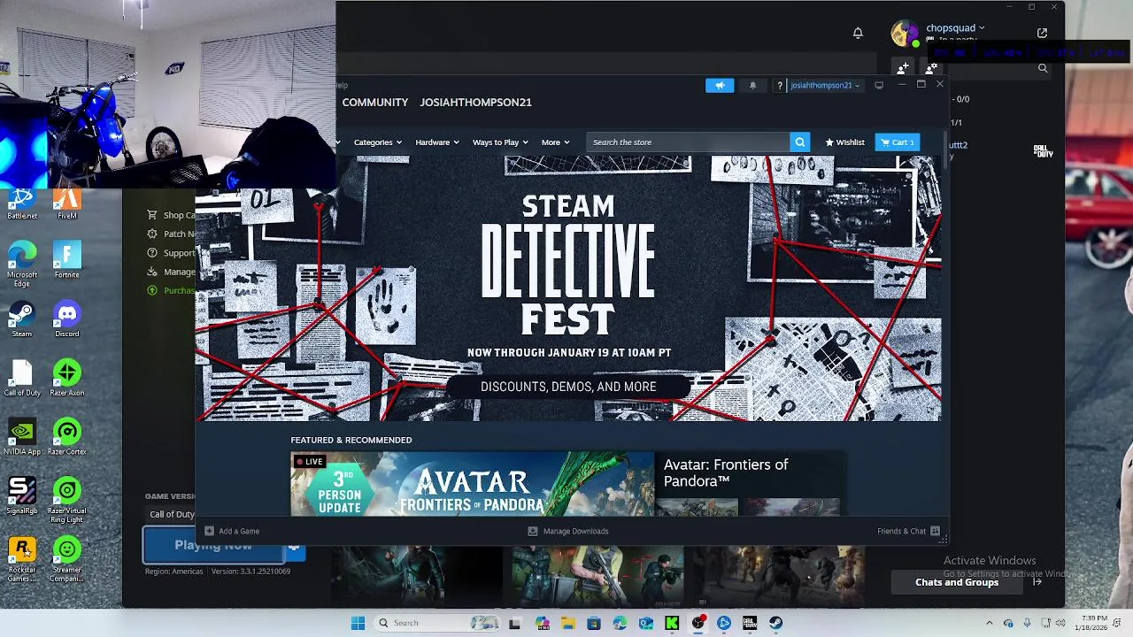
Task: Open Microsoft Store from taskbar
Action: pos(594,623)
